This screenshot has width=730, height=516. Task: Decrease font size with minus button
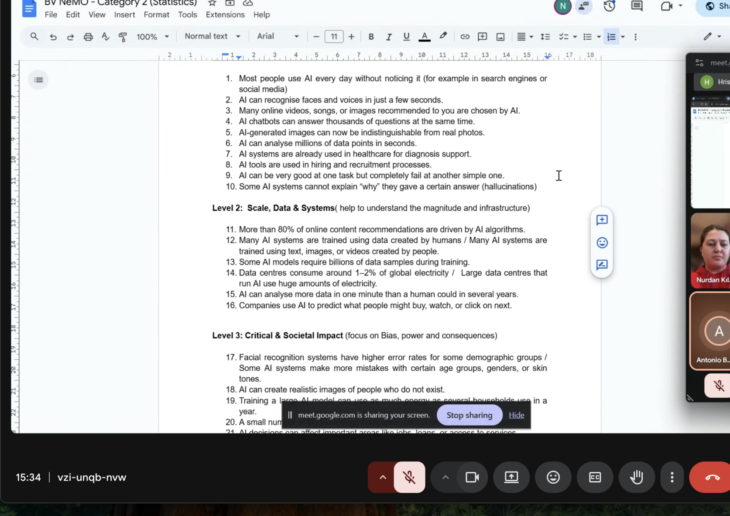(x=316, y=37)
